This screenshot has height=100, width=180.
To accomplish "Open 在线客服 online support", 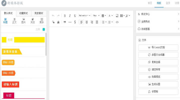I will (158, 29).
